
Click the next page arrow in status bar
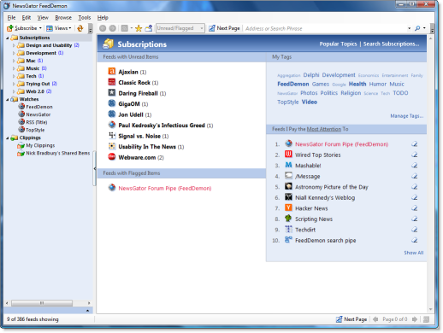click(x=415, y=319)
